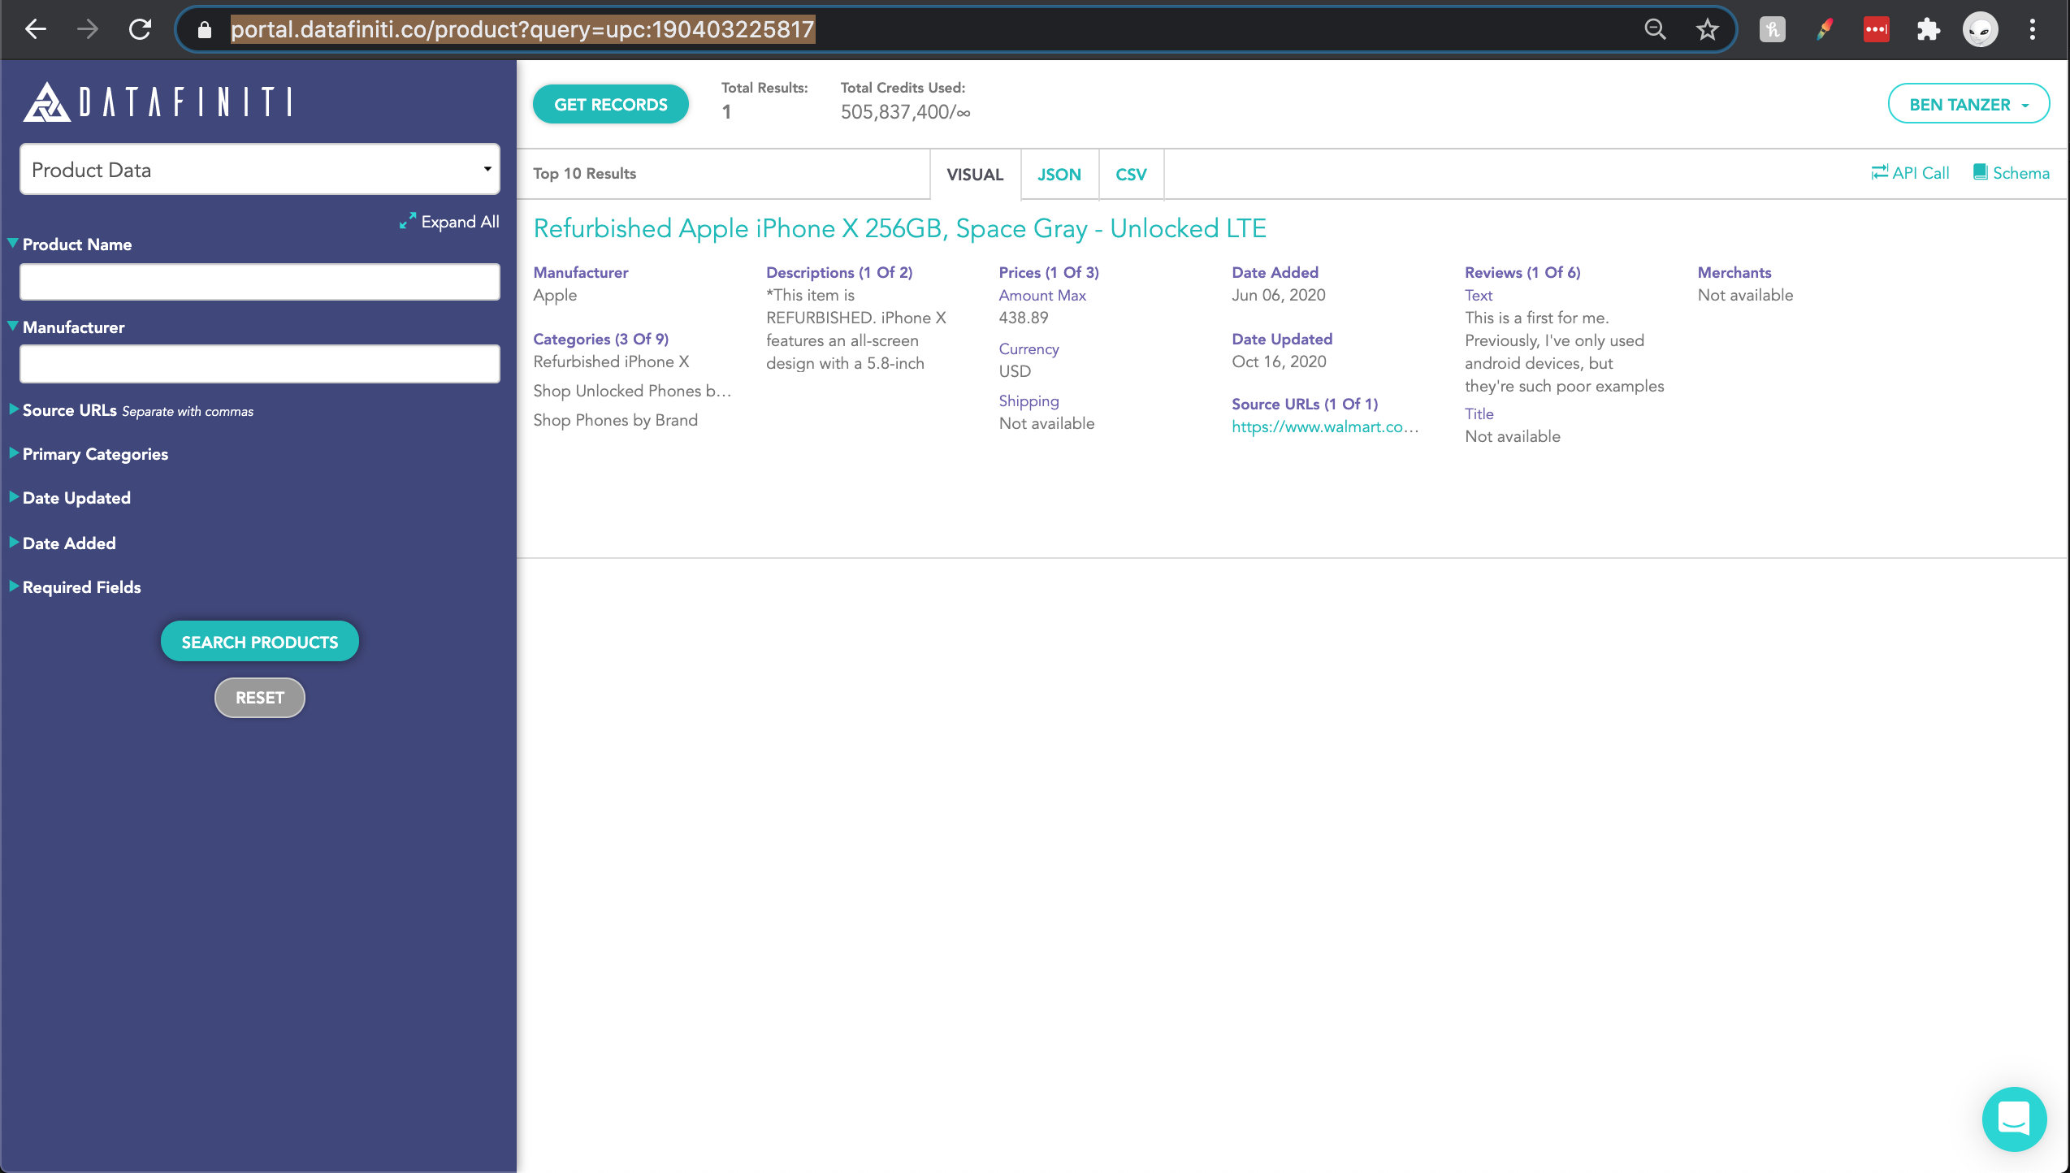Open the Extensions puzzle piece icon

click(x=1928, y=30)
